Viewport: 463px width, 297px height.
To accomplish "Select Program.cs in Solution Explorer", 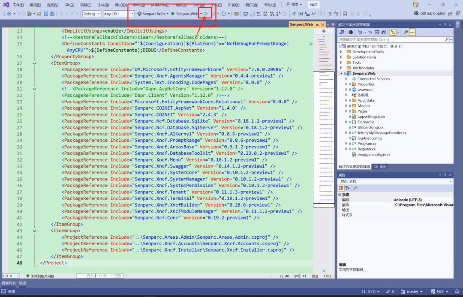I will pyautogui.click(x=367, y=144).
